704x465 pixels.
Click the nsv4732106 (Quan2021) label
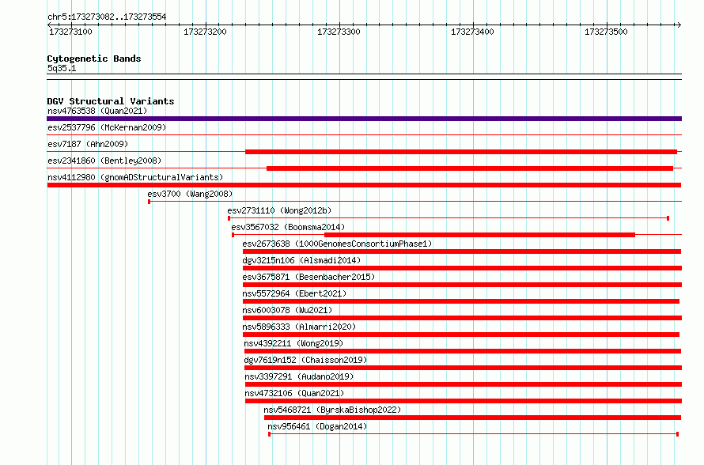click(294, 393)
